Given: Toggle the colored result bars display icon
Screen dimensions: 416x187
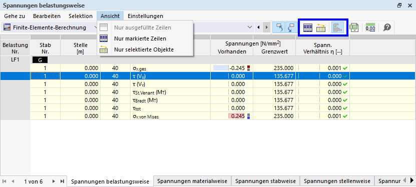Looking at the screenshot, I should pos(338,27).
